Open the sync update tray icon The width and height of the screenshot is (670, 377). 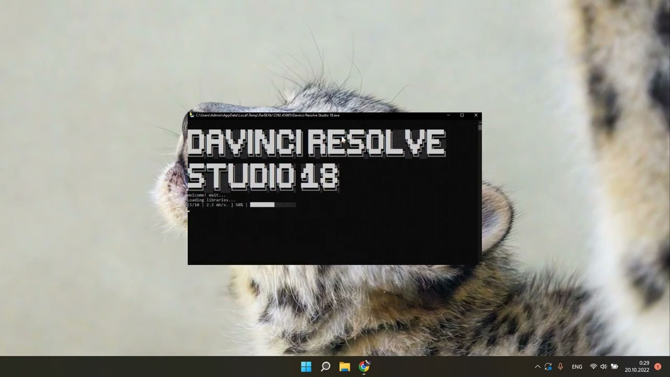(x=548, y=367)
